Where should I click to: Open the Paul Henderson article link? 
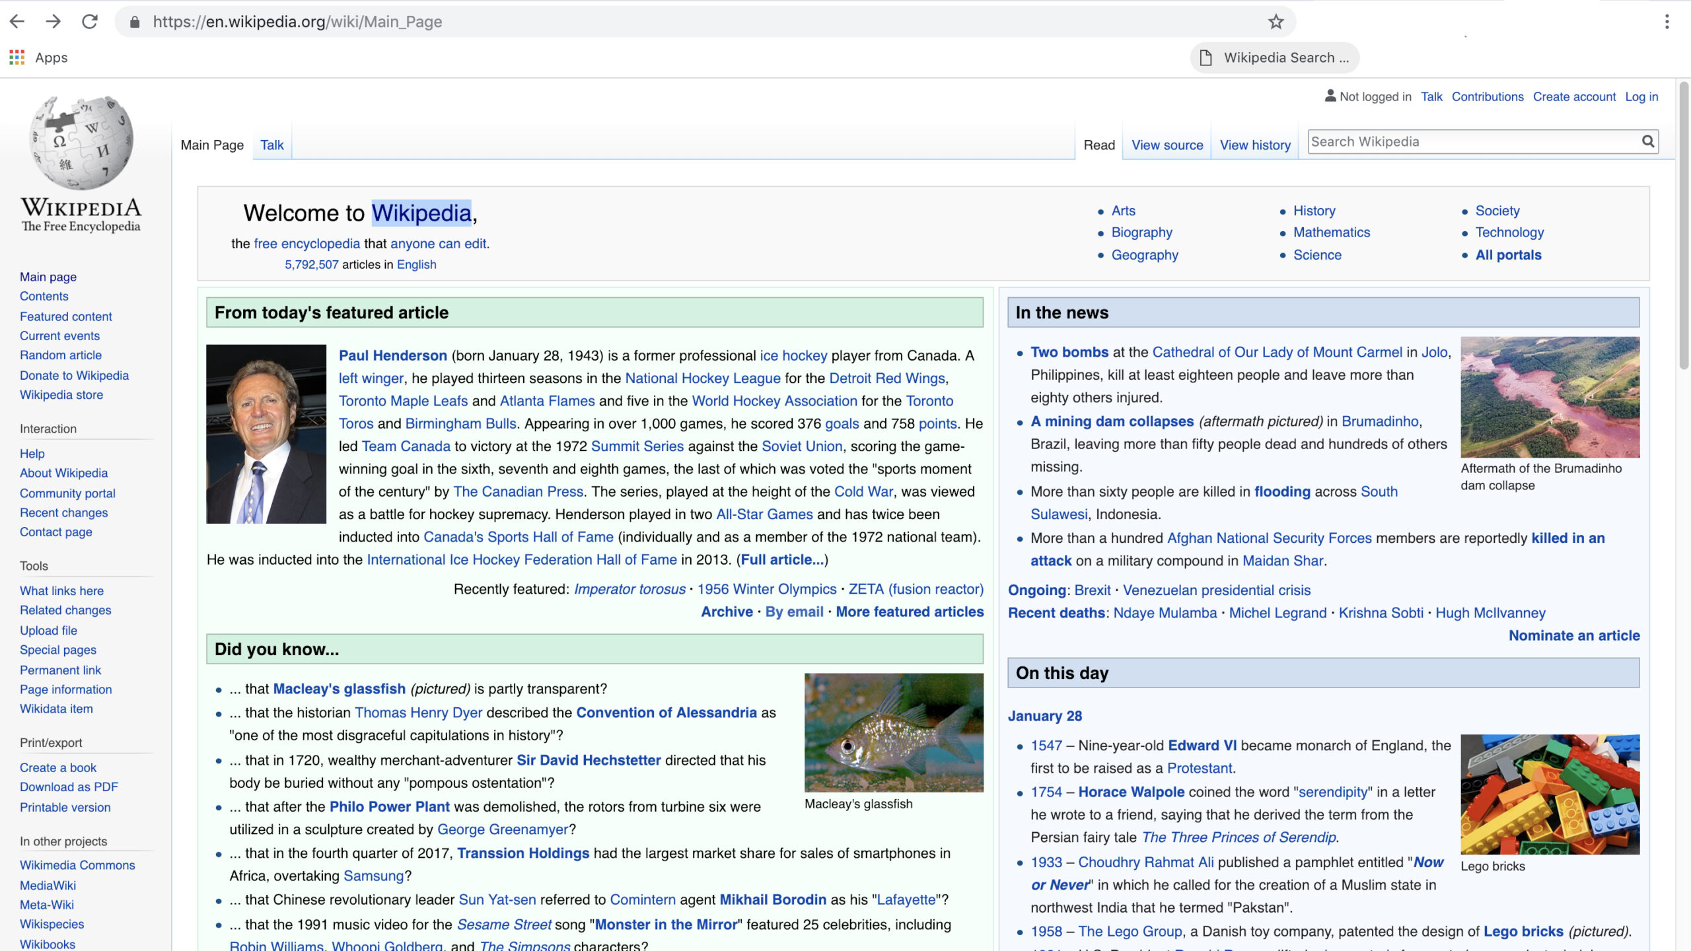[x=393, y=355]
